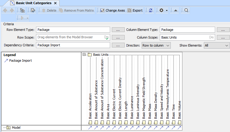Select the Model row in the matrix
This screenshot has height=132, width=230.
click(x=15, y=128)
